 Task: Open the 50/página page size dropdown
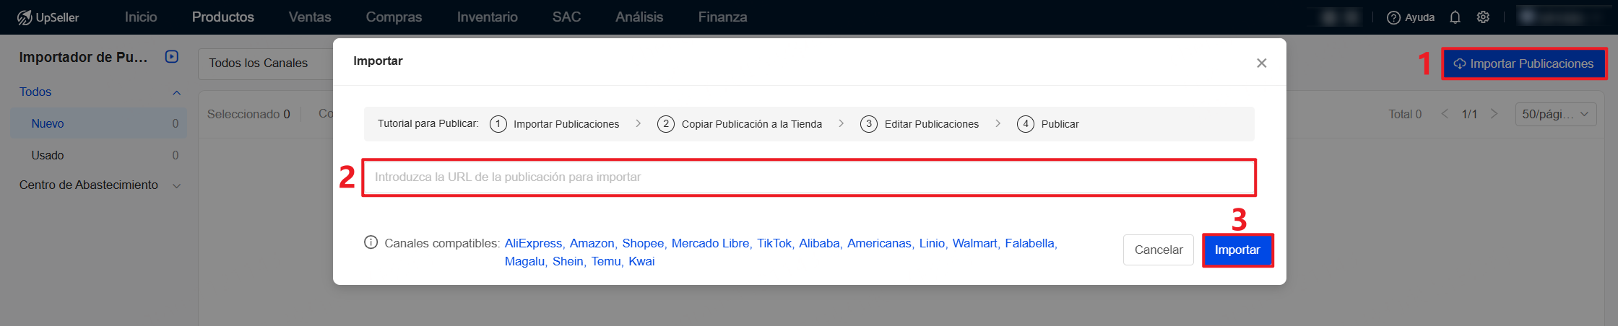1555,114
